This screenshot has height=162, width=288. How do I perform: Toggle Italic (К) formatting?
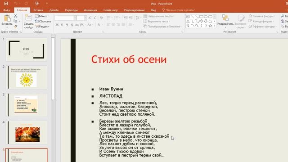tap(62, 25)
